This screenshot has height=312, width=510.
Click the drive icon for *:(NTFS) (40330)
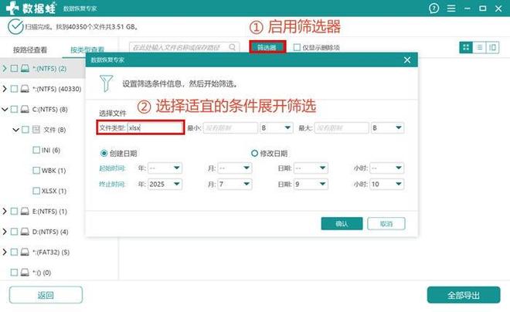[25, 89]
